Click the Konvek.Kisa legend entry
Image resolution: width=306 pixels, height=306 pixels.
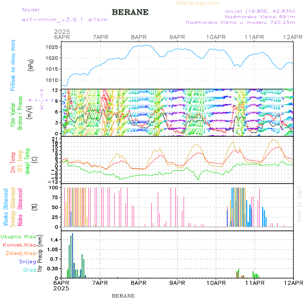pyautogui.click(x=19, y=245)
